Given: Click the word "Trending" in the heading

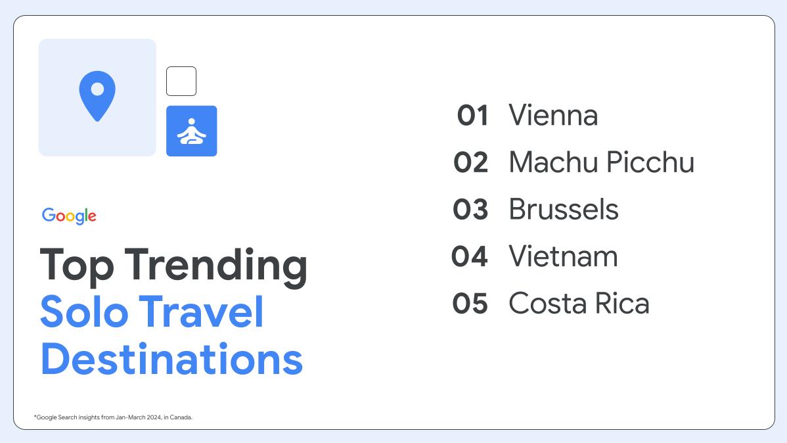Looking at the screenshot, I should [216, 264].
